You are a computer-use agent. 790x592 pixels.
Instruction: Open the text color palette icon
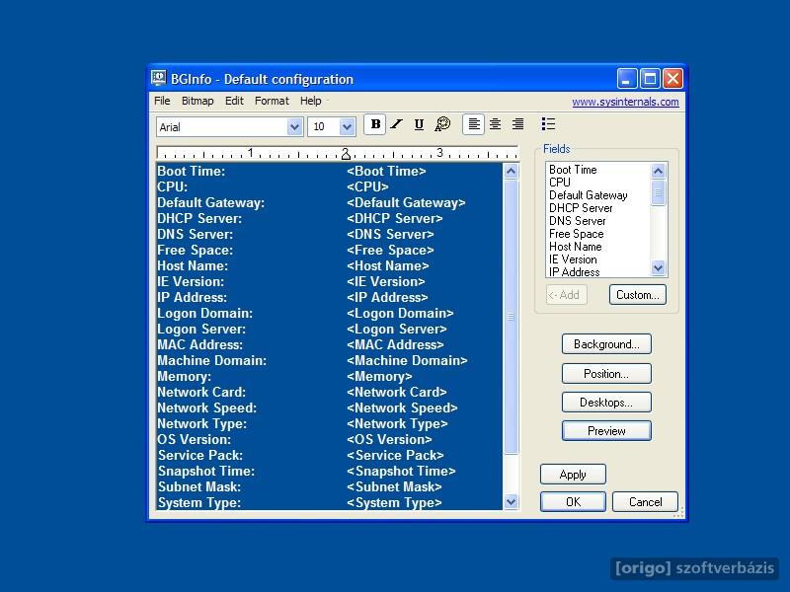click(441, 124)
